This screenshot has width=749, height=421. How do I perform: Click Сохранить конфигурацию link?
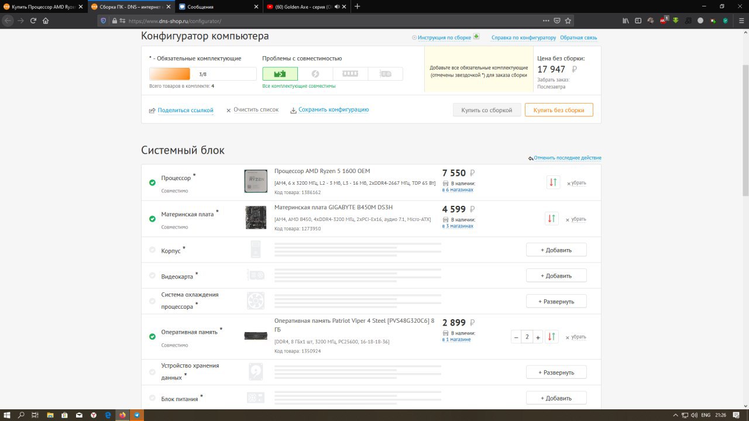[x=329, y=110]
